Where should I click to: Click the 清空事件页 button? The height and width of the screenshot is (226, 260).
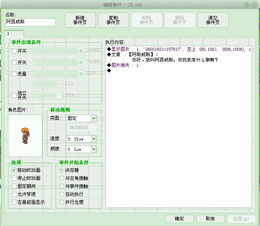tap(213, 20)
